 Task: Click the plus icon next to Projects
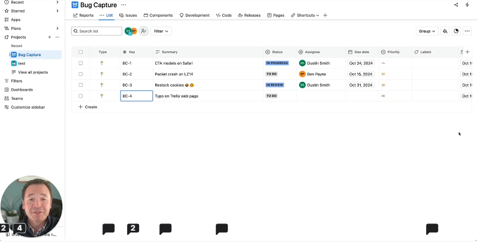(x=50, y=37)
